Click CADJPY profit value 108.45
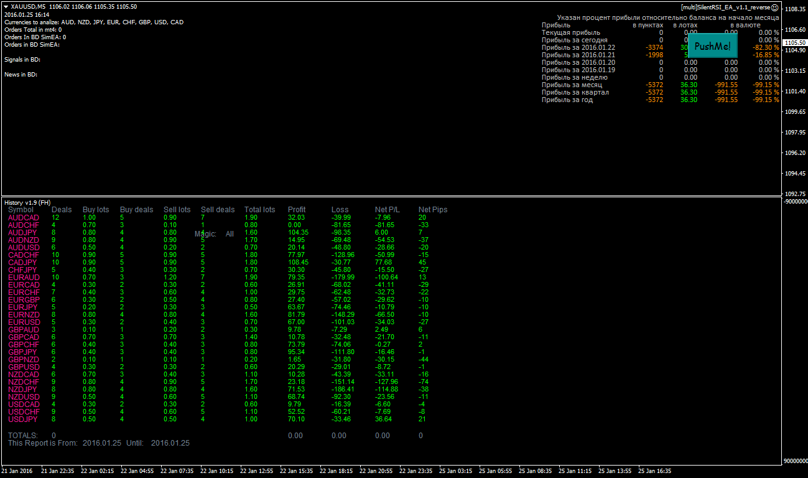Screen dimensions: 808x478 pyautogui.click(x=298, y=262)
